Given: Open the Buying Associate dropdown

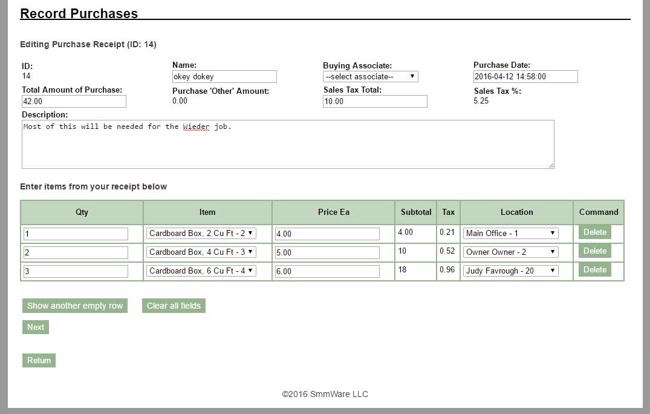Looking at the screenshot, I should (370, 76).
